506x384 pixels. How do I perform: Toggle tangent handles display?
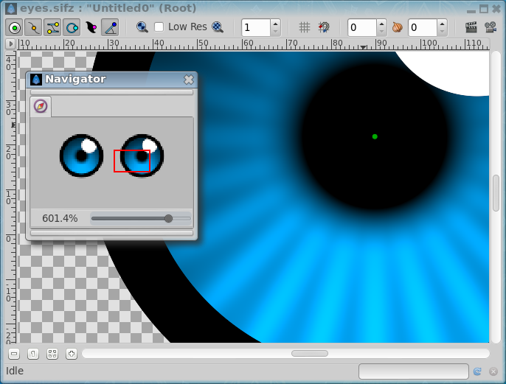(x=52, y=27)
